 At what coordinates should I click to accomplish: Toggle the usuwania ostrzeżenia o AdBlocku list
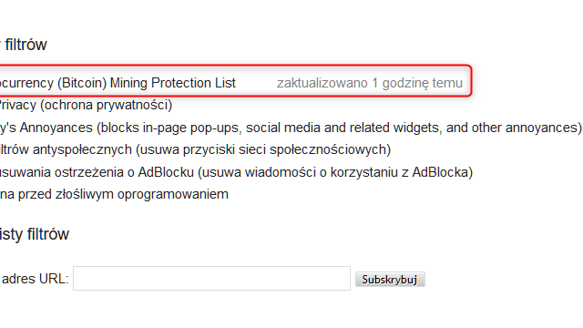pos(236,172)
